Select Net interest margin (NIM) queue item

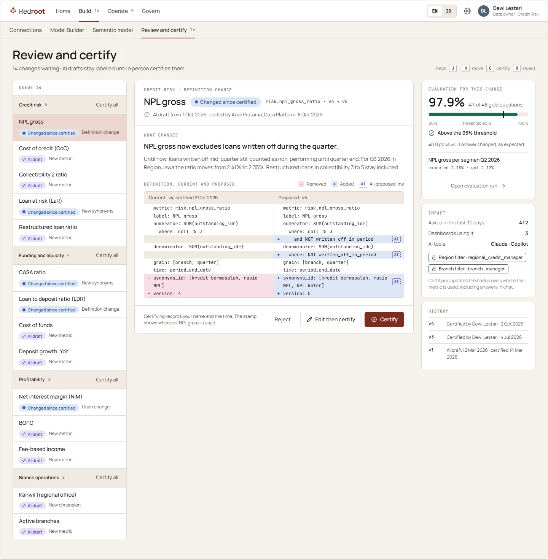click(70, 402)
